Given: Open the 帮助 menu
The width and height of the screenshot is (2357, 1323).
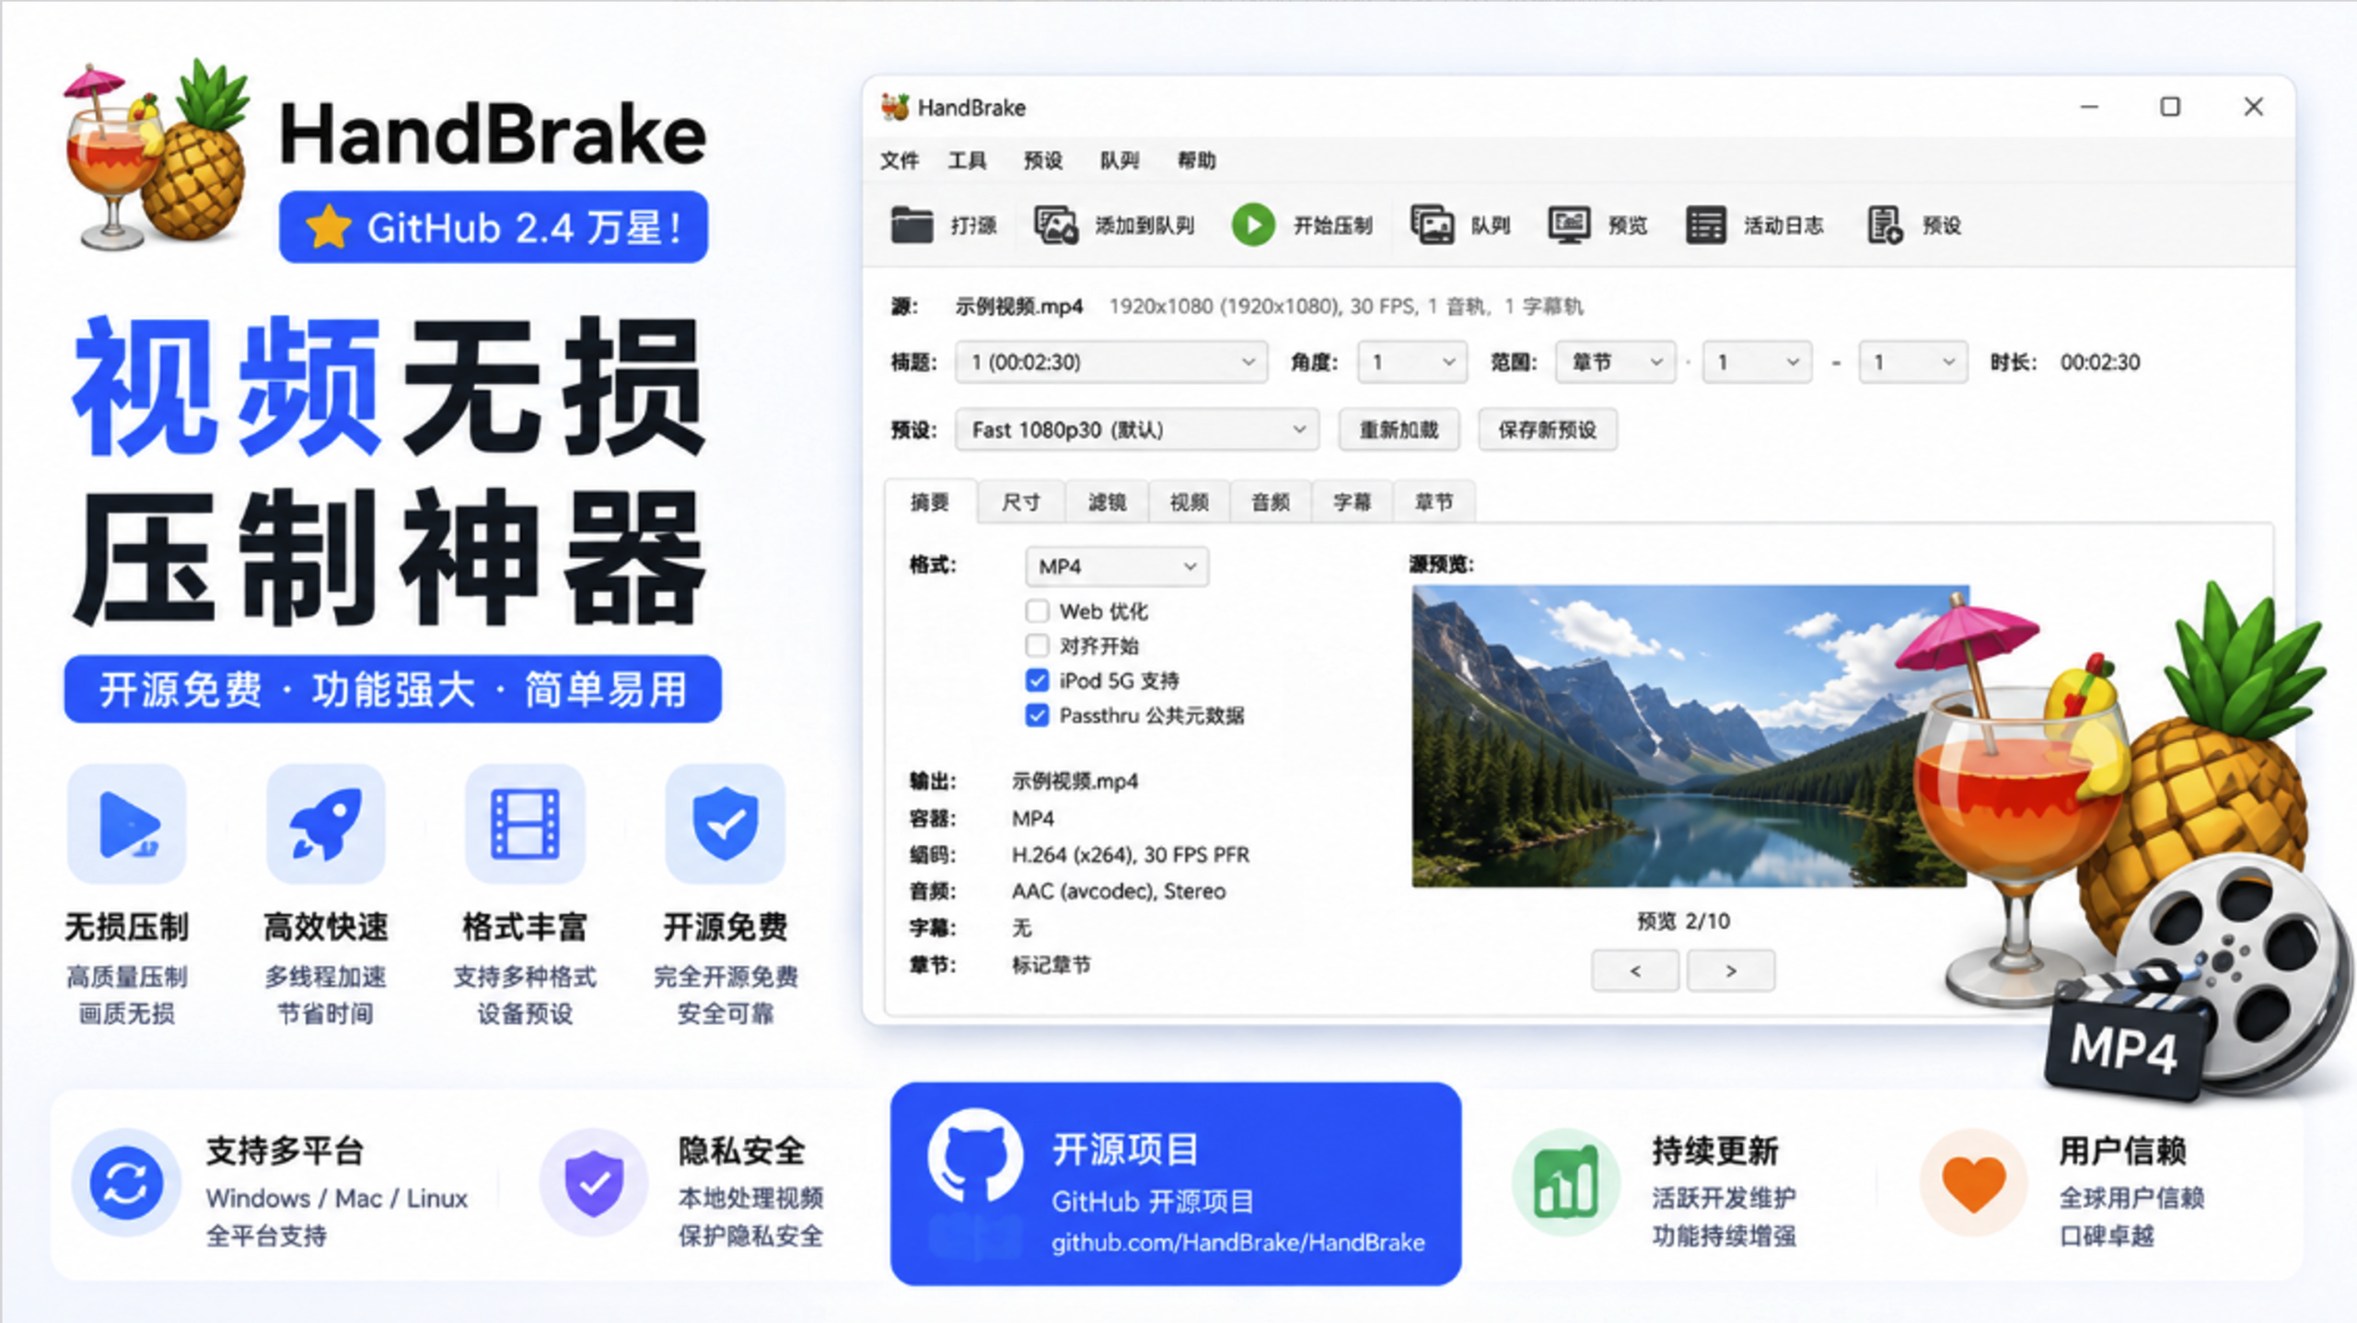Looking at the screenshot, I should (1197, 160).
